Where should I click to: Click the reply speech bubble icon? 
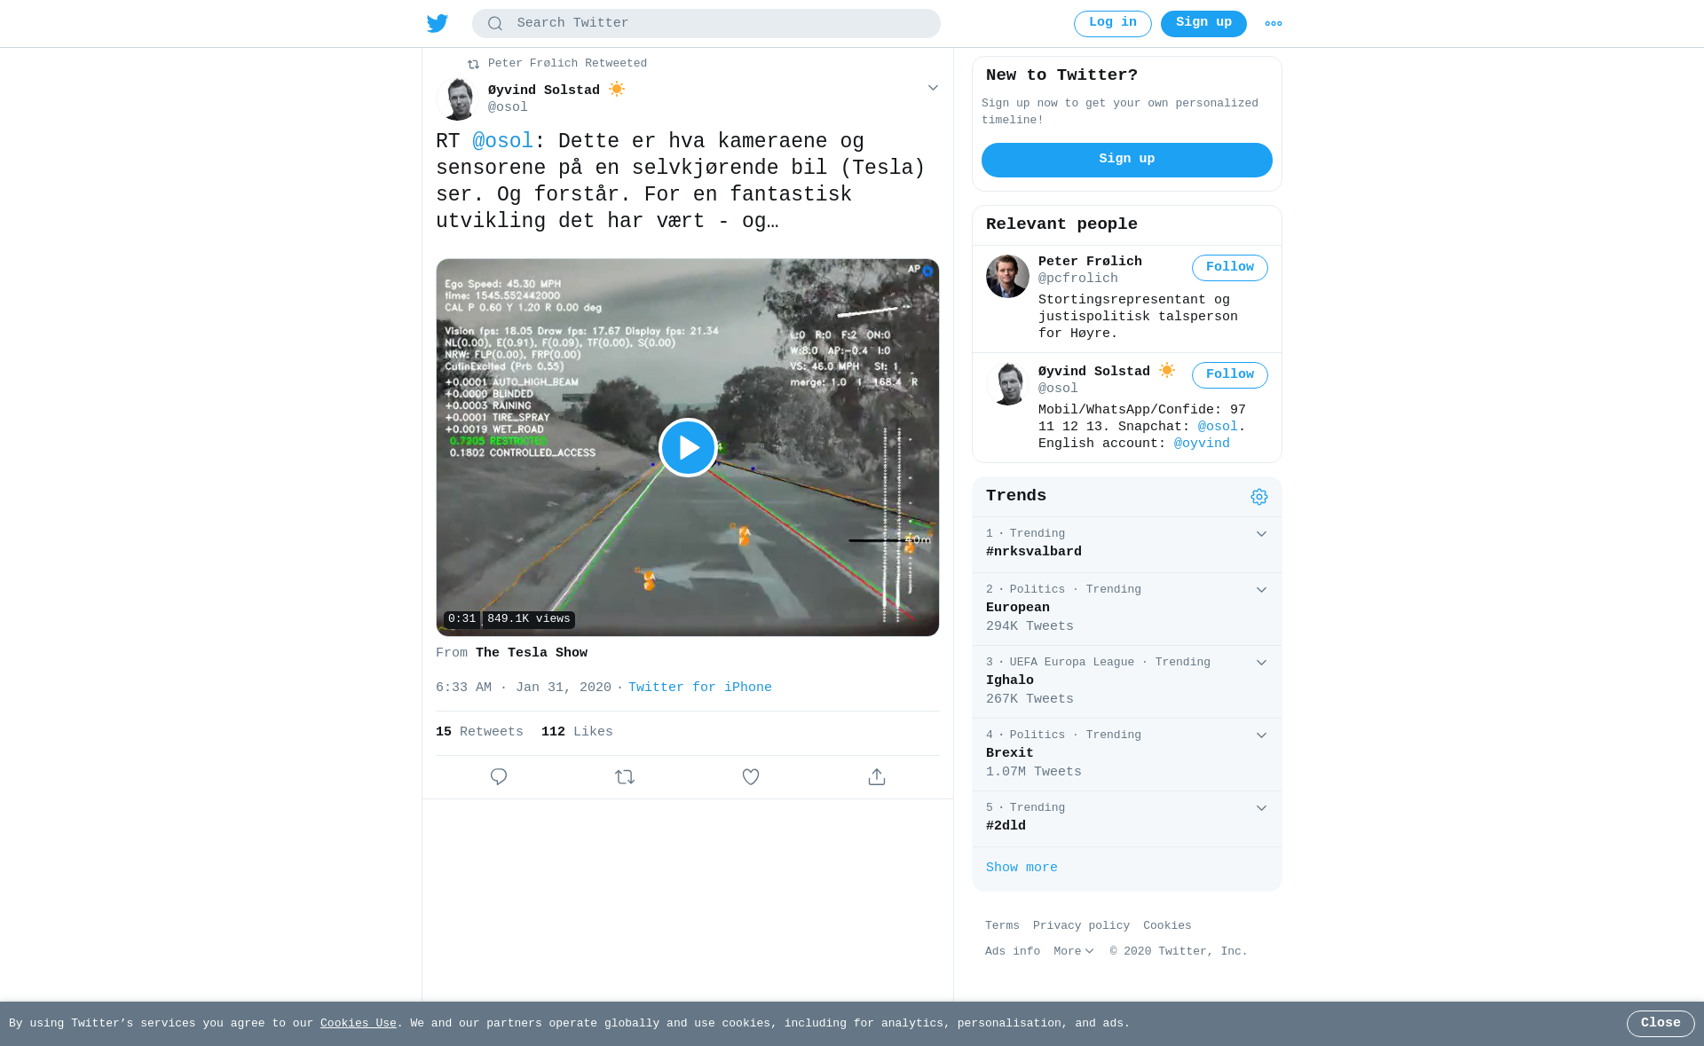pyautogui.click(x=499, y=777)
